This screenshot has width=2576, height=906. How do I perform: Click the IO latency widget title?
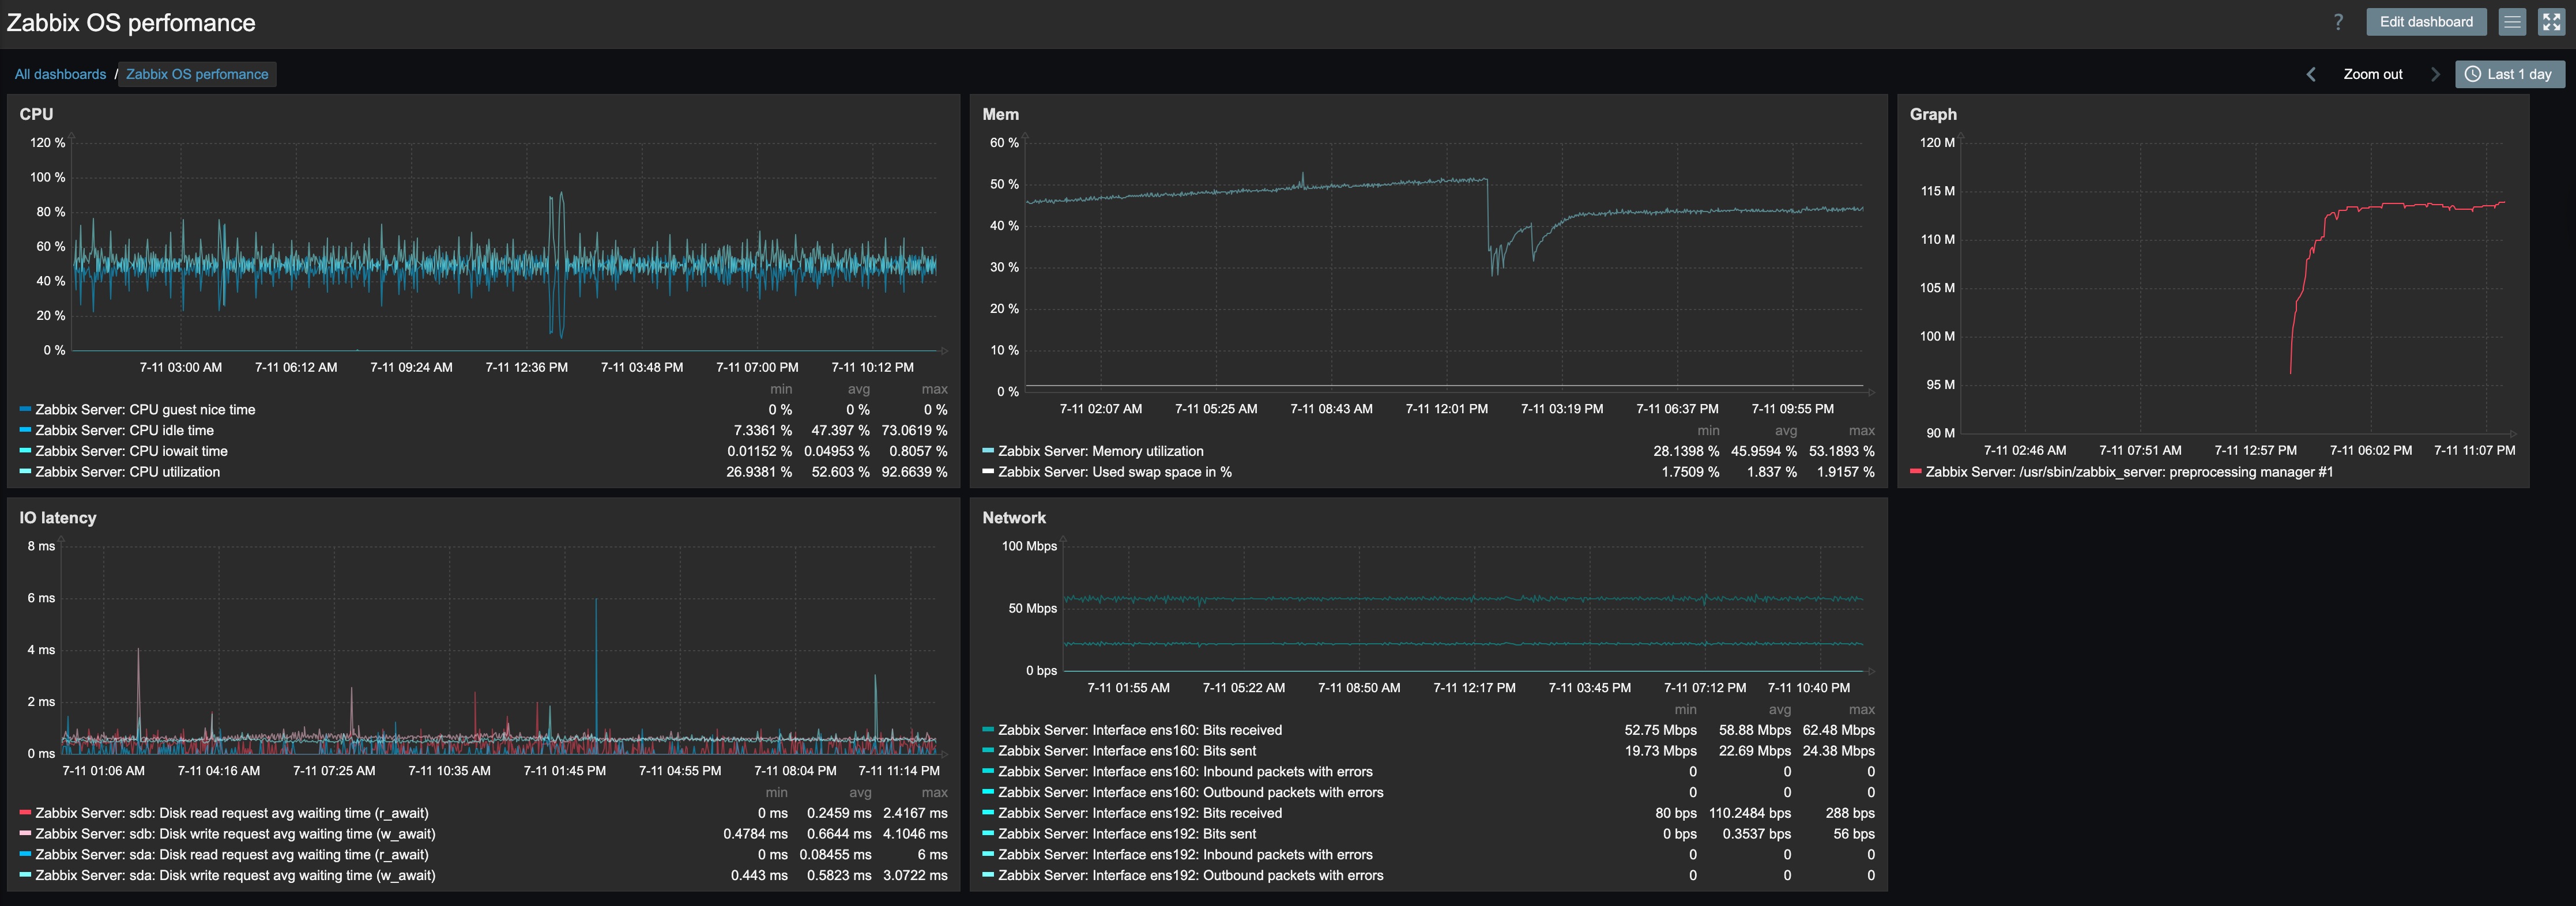(58, 518)
